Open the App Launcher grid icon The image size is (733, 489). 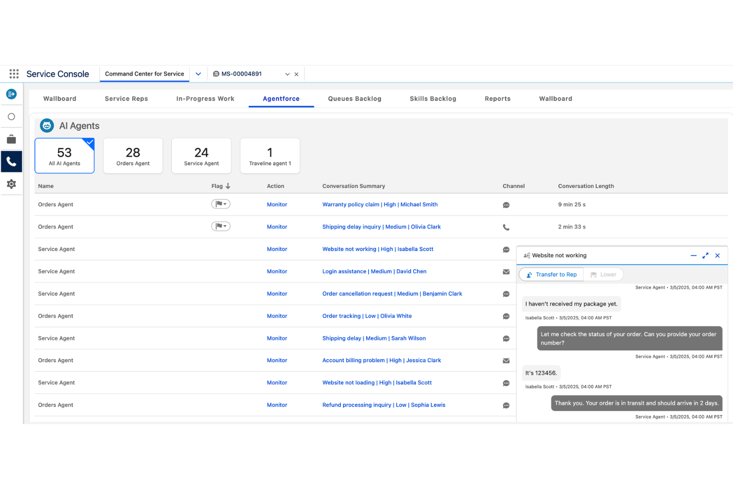tap(14, 74)
